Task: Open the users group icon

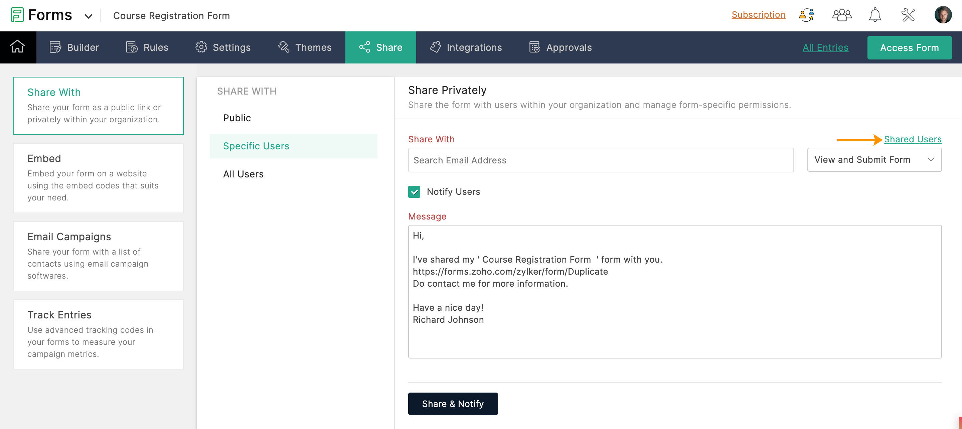Action: [842, 15]
